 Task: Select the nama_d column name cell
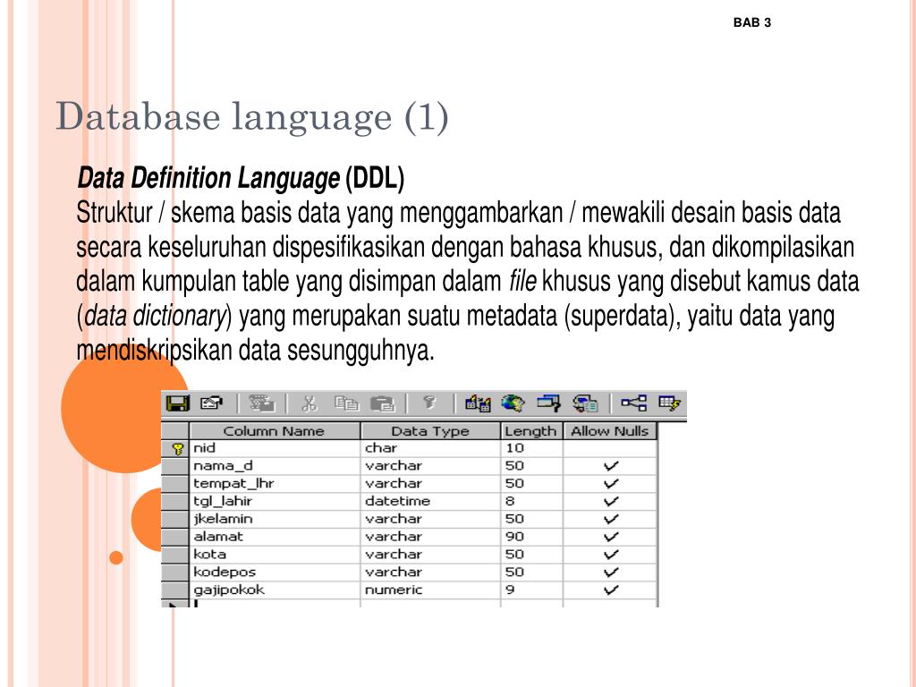[x=275, y=465]
